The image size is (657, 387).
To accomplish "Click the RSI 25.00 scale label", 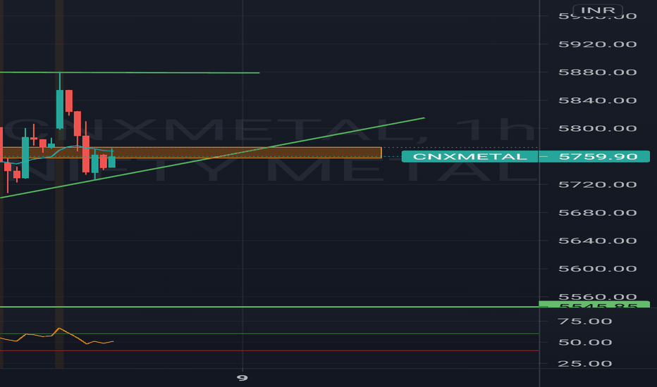I will [585, 364].
